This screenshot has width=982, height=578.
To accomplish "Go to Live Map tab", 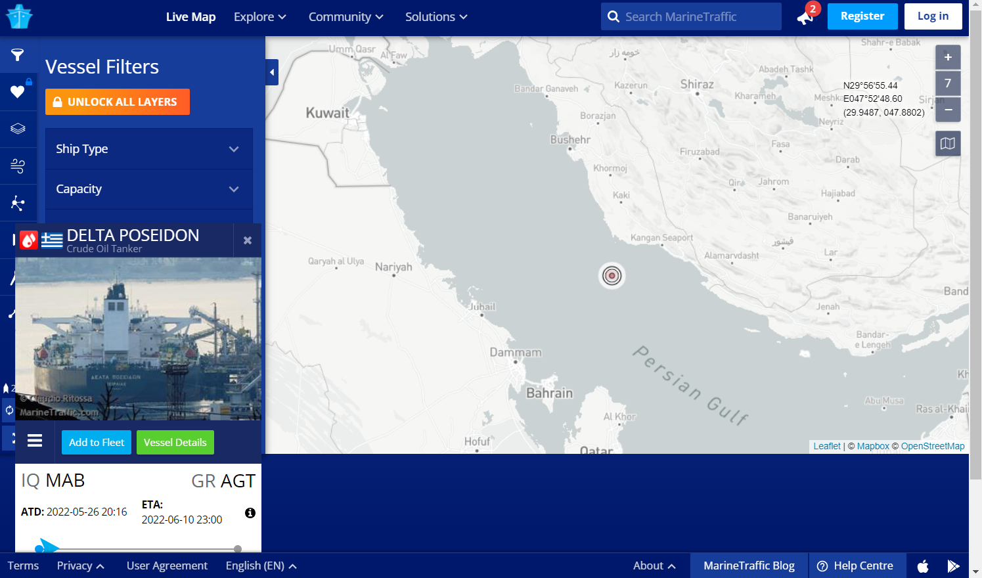I will point(190,17).
